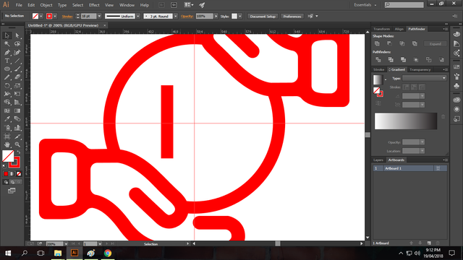Click the Minus Front shape mode icon

390,43
